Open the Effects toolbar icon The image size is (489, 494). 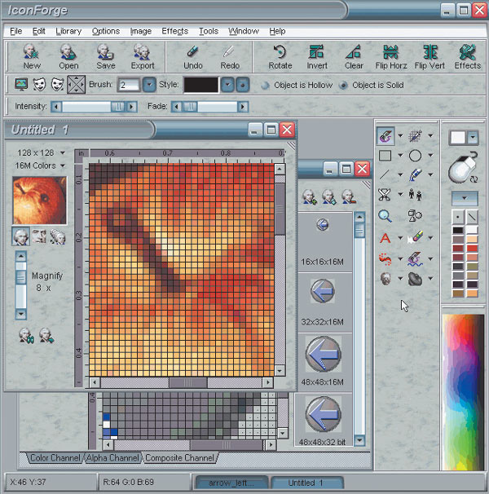467,56
